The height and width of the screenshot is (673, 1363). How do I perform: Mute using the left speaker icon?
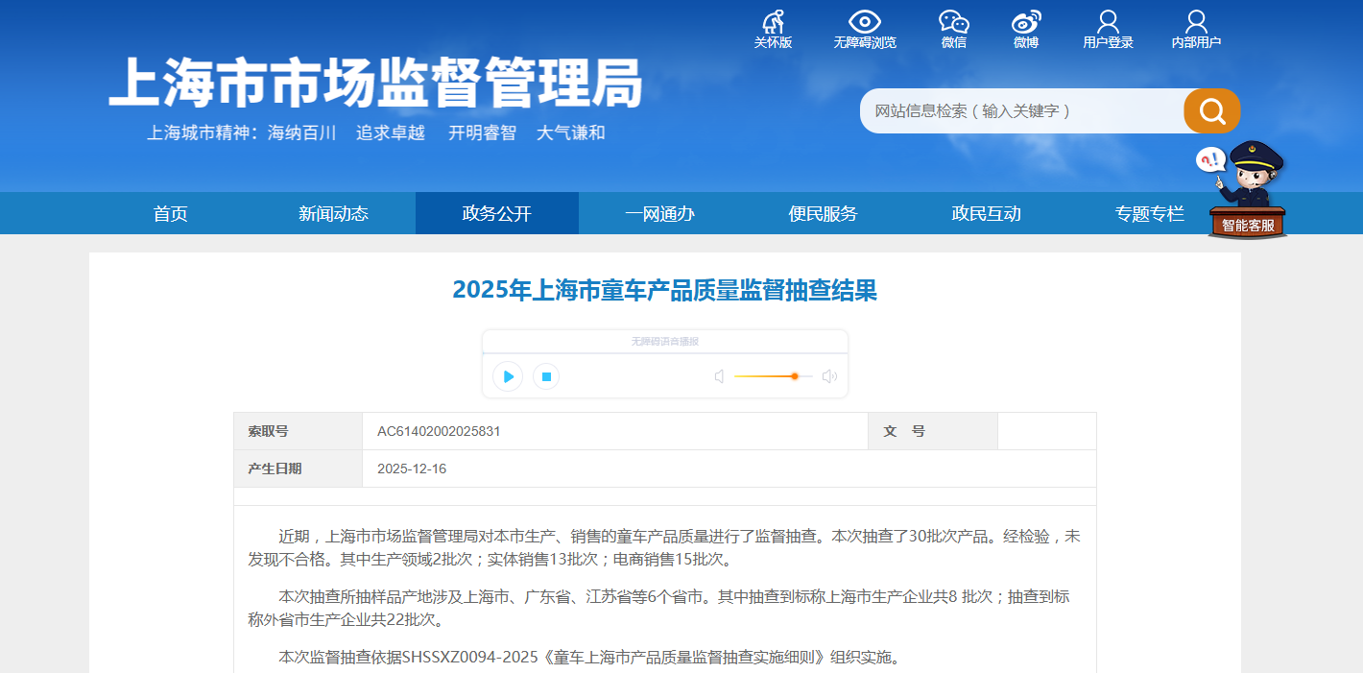(719, 376)
